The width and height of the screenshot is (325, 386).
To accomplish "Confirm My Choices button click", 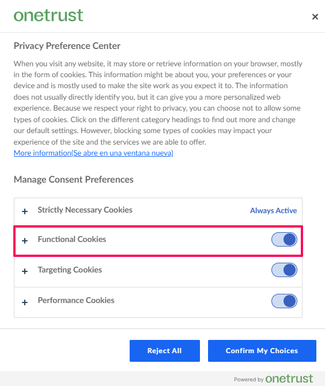I will tap(262, 351).
